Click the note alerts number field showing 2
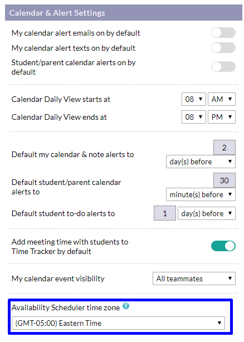This screenshot has height=342, width=244. click(x=225, y=148)
